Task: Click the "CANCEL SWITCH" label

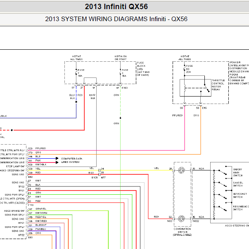Action: click(238, 184)
